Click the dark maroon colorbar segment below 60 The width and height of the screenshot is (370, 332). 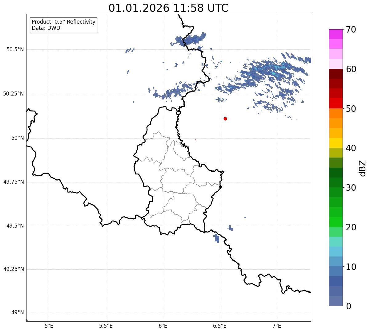tap(336, 74)
